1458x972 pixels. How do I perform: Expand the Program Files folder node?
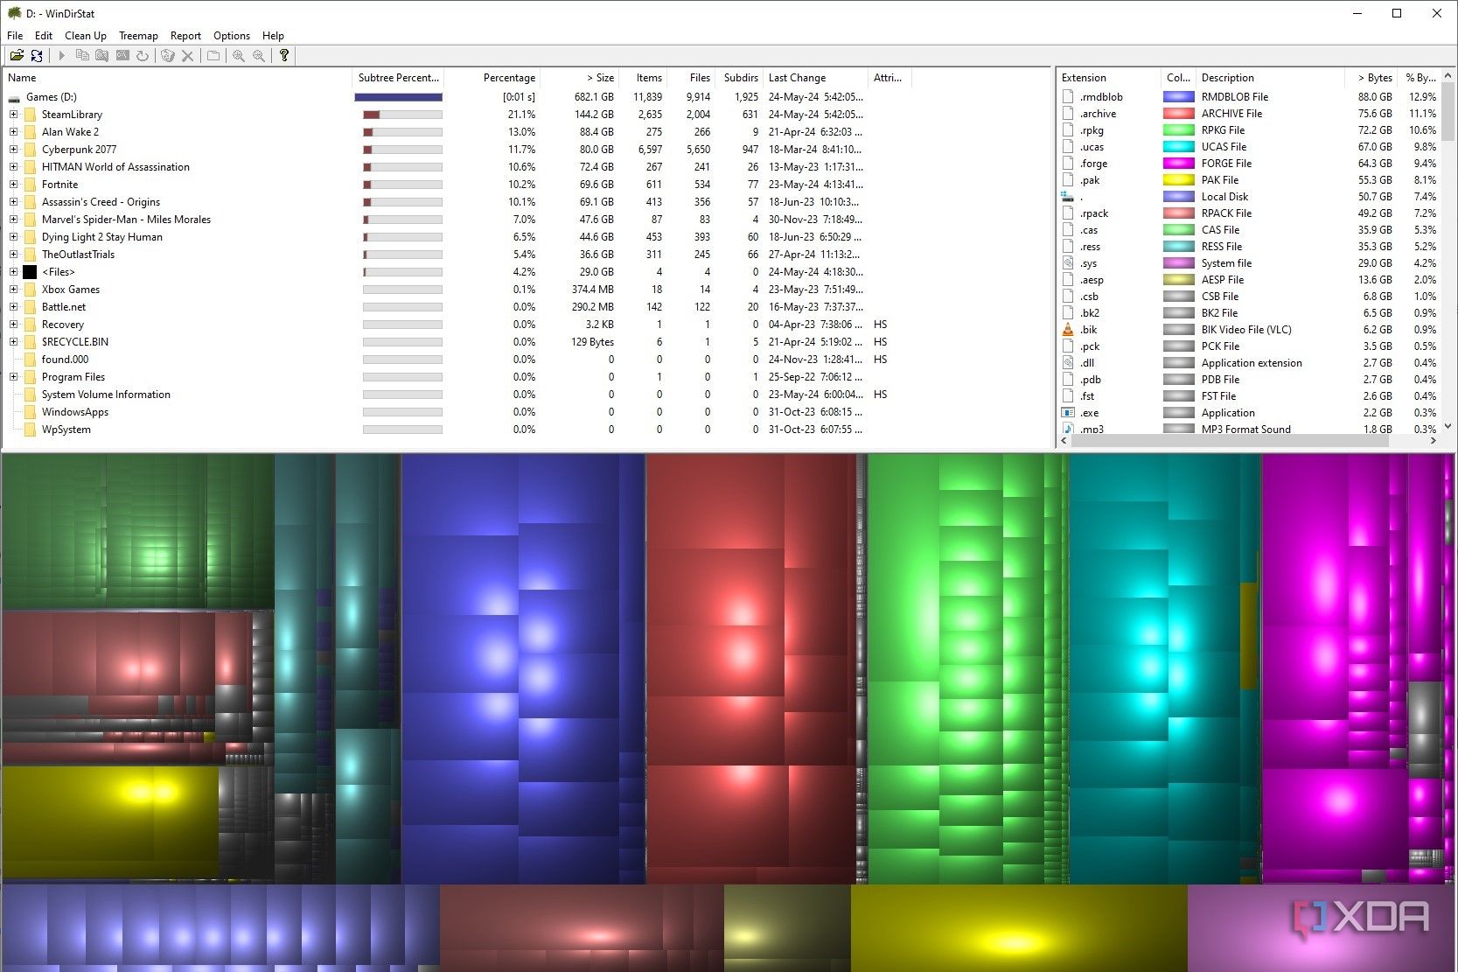coord(13,377)
